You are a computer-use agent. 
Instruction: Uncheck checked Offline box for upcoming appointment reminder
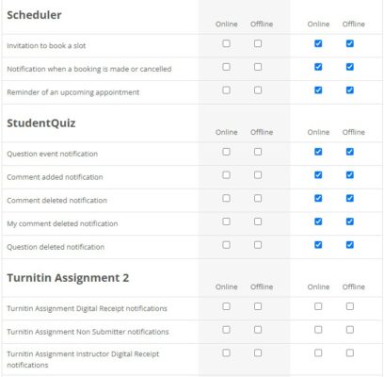(x=350, y=90)
